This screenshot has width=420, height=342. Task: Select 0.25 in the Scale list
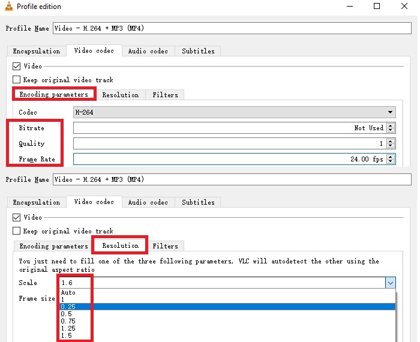tap(227, 307)
